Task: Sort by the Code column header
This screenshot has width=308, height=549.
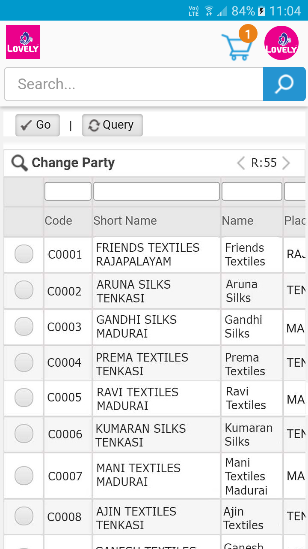Action: click(58, 221)
